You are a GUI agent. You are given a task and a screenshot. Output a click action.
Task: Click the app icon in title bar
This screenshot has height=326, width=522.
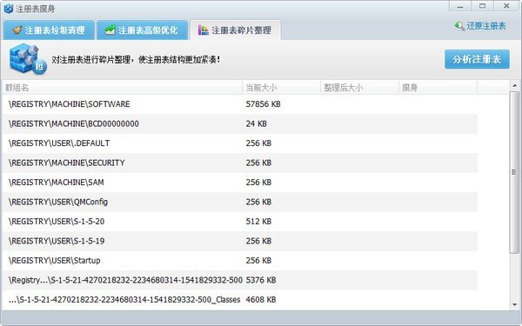point(9,9)
